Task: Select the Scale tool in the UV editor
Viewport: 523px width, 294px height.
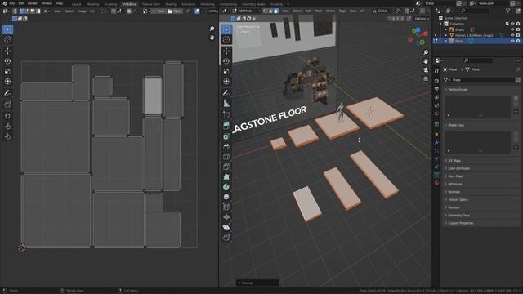Action: tap(7, 72)
